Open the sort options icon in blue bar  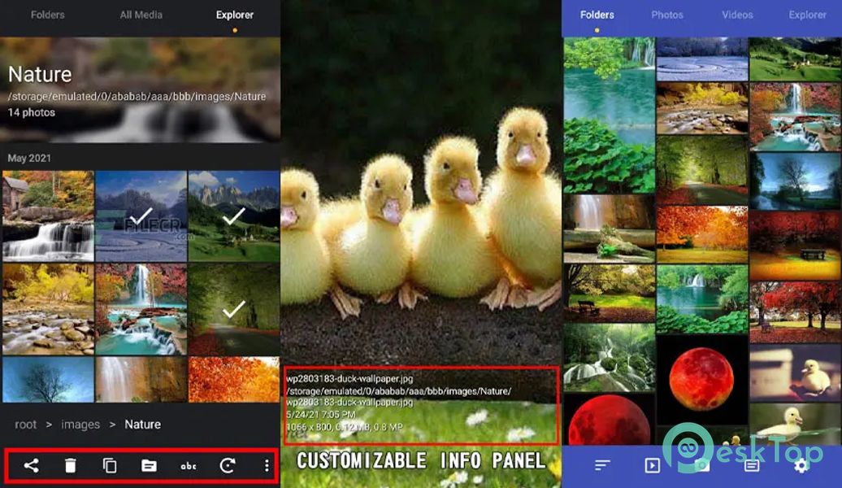coord(601,465)
